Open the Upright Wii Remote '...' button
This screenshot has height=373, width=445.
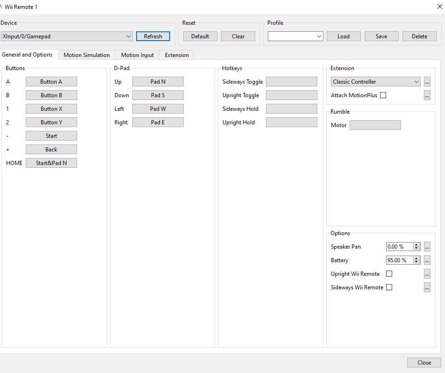point(427,274)
